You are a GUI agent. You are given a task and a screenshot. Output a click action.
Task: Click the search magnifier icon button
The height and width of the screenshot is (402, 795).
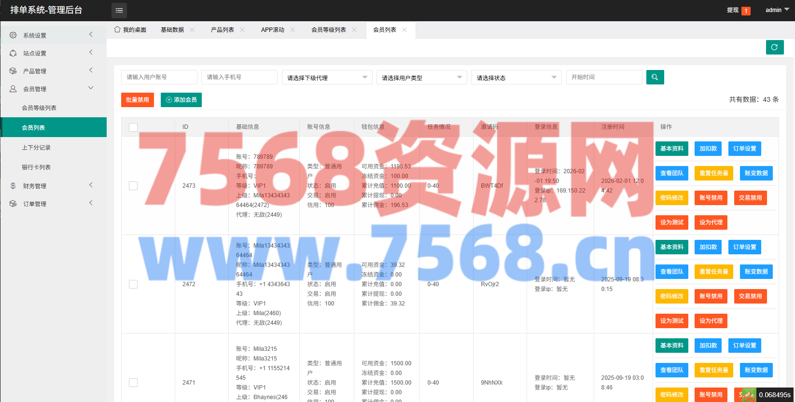click(x=655, y=77)
